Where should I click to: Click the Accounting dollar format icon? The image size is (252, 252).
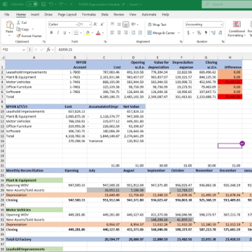coord(188,33)
